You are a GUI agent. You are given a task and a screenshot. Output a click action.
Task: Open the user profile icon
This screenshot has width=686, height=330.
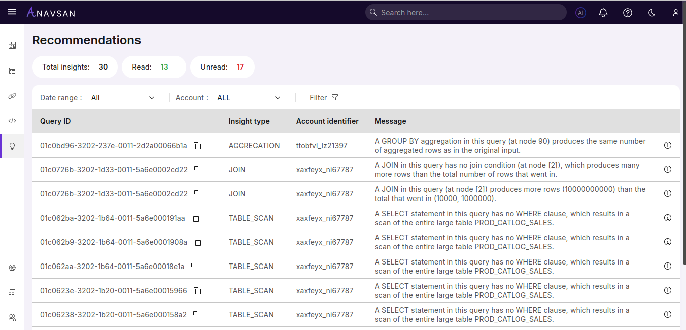pos(676,13)
